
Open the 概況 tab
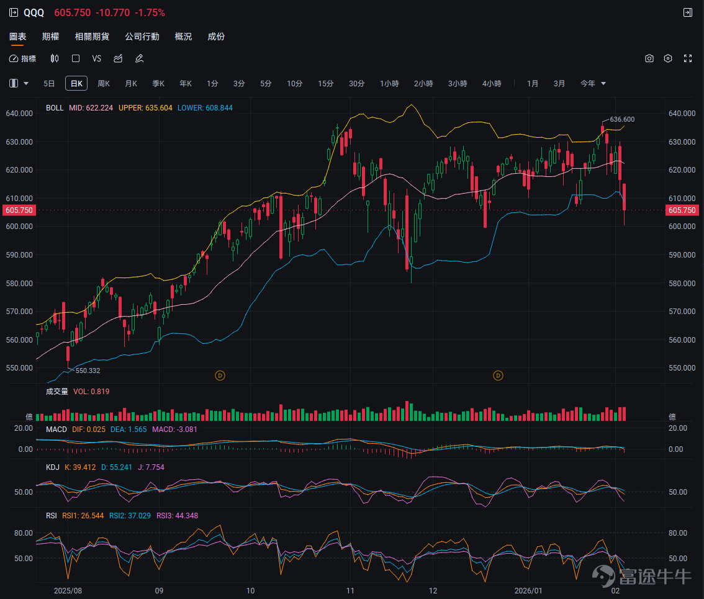pyautogui.click(x=184, y=37)
